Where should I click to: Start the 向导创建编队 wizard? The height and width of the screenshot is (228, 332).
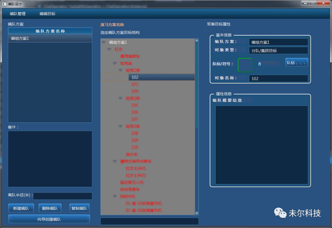(x=49, y=219)
